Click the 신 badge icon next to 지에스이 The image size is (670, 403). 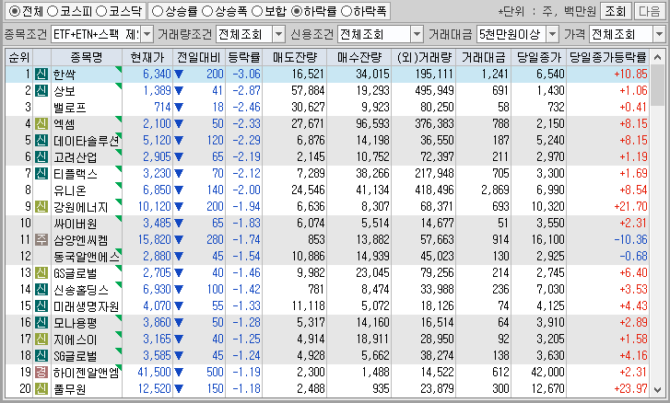point(41,340)
